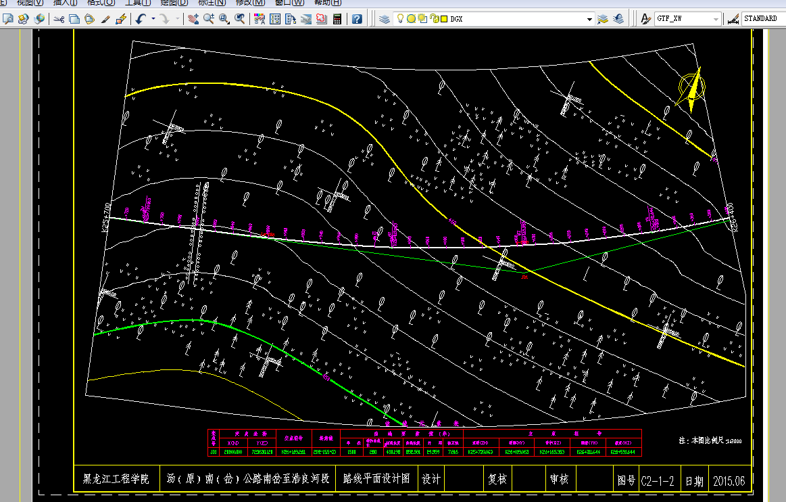This screenshot has height=502, width=786.
Task: Open the Layer Properties Manager
Action: pos(385,19)
